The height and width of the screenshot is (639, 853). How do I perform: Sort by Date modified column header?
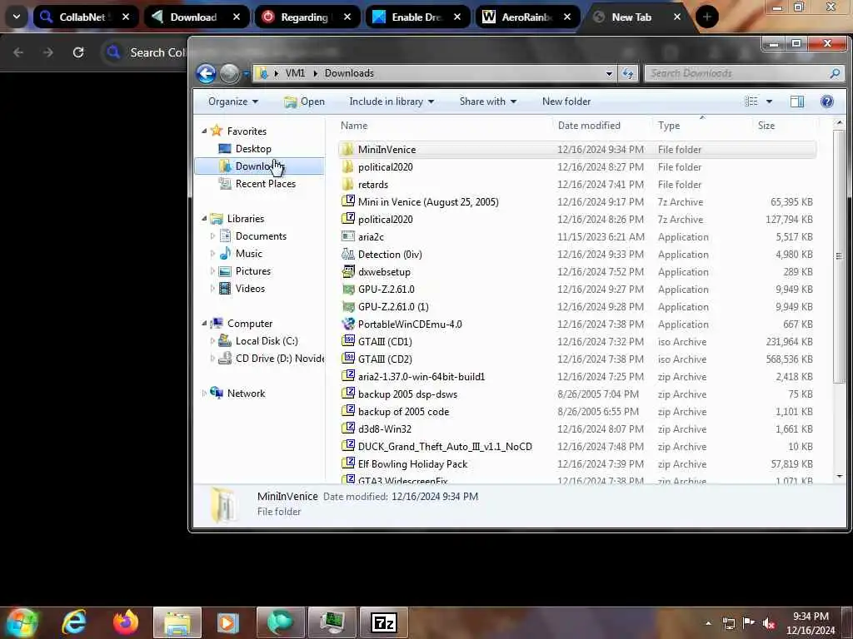click(x=589, y=126)
